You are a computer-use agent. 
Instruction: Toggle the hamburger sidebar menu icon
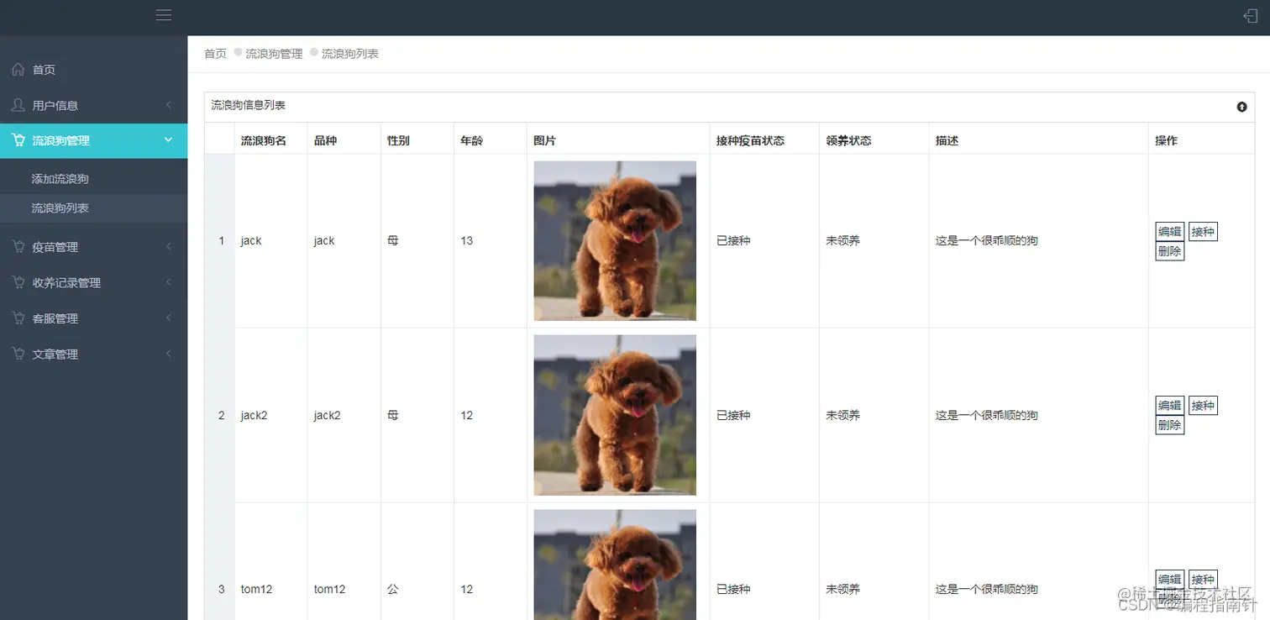point(164,15)
